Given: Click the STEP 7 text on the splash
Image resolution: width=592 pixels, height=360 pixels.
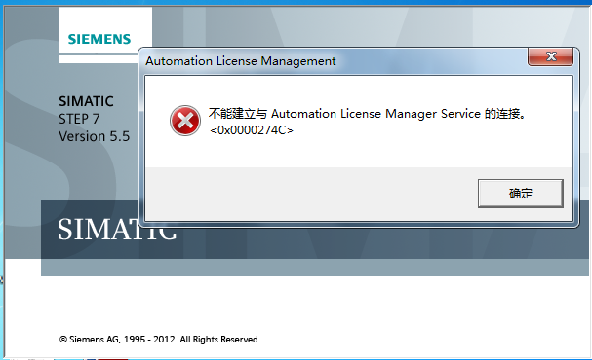Looking at the screenshot, I should (79, 119).
